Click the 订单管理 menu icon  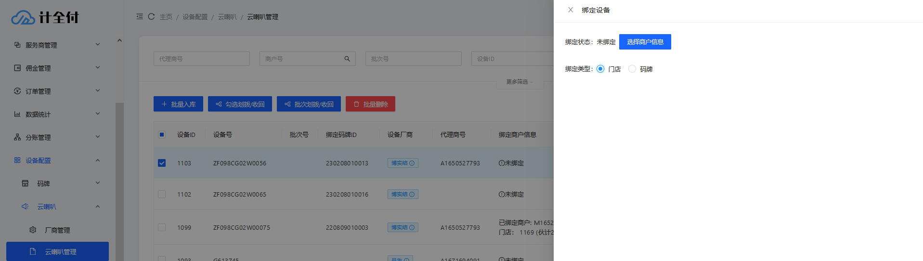pyautogui.click(x=17, y=91)
